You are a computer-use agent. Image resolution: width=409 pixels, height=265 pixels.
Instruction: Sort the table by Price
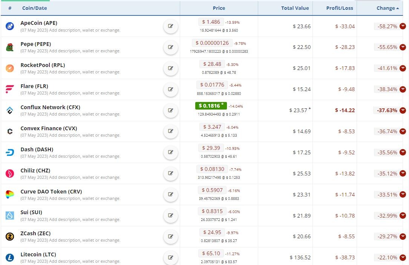tap(219, 8)
